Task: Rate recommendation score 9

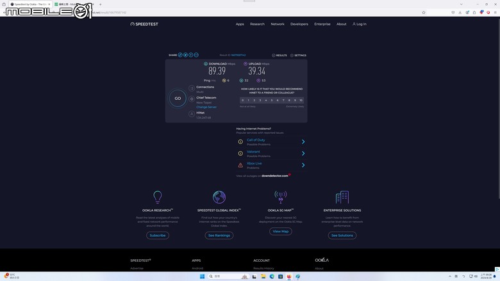Action: [x=295, y=100]
